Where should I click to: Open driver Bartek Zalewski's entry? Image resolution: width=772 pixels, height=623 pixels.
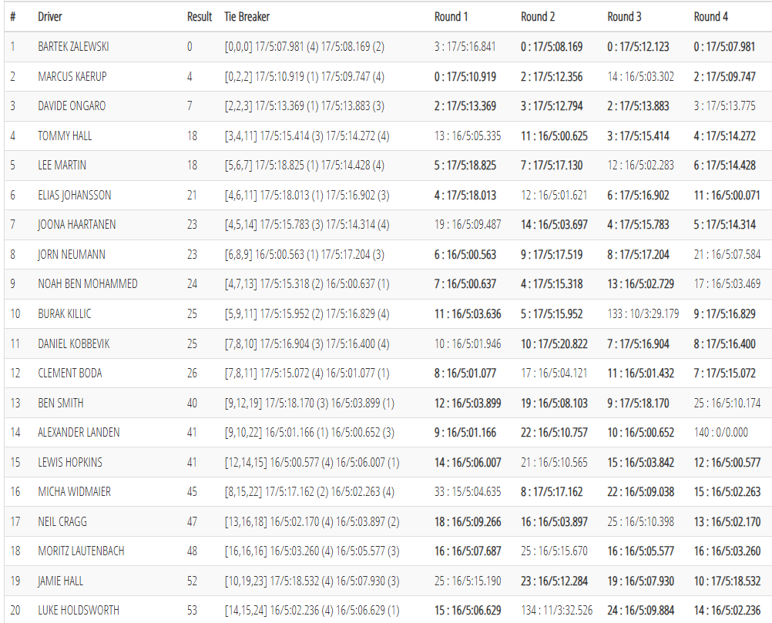[x=73, y=47]
